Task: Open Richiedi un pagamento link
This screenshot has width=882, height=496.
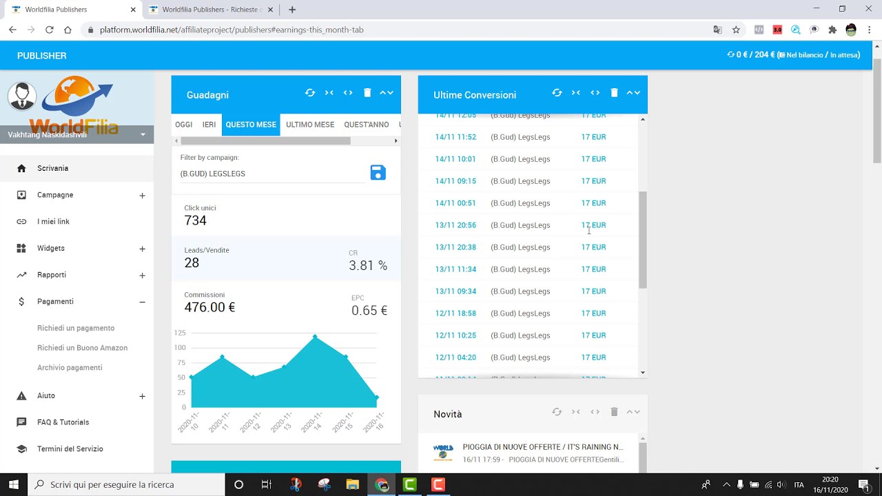Action: pyautogui.click(x=76, y=328)
